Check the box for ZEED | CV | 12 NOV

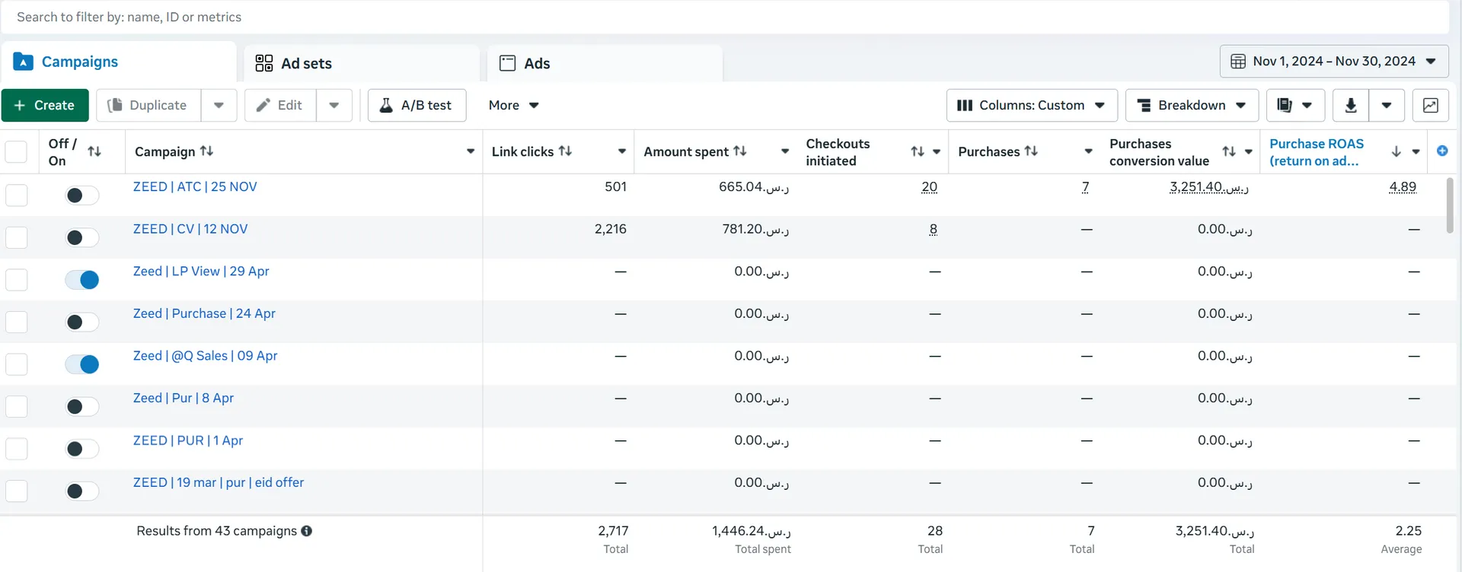pos(16,237)
